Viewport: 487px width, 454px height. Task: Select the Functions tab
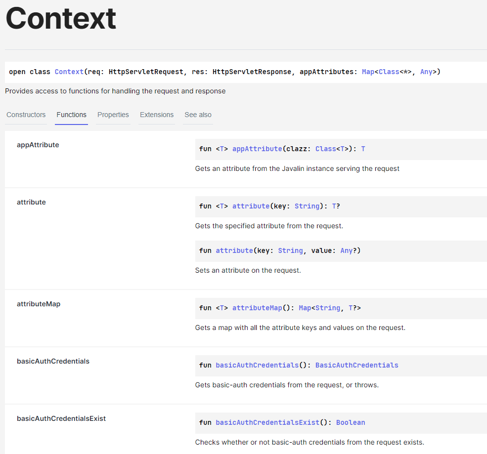click(71, 115)
